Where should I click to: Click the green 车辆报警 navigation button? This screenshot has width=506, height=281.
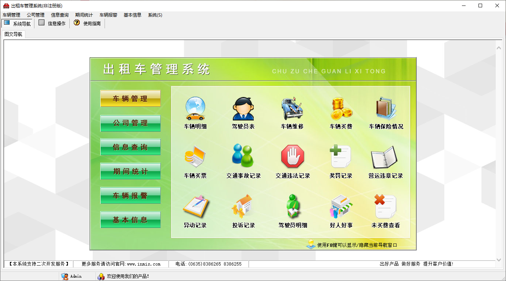point(130,196)
